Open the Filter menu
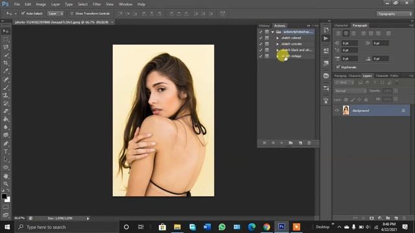Image resolution: width=415 pixels, height=233 pixels. click(x=97, y=5)
